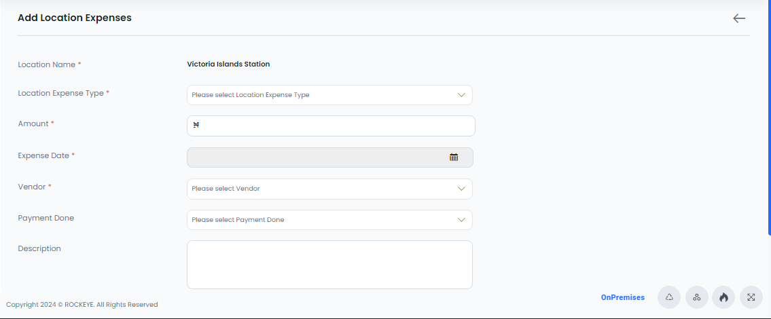Open the Please select Payment Done dropdown
The width and height of the screenshot is (771, 319).
coord(329,220)
